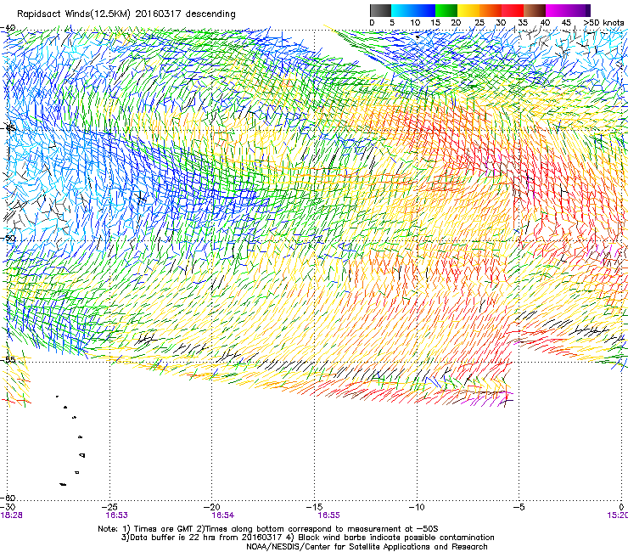628x552 pixels.
Task: Click the -40 latitude axis label
Action: 8,28
